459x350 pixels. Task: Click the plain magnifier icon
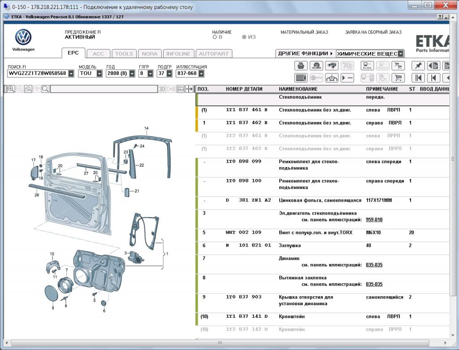tap(45, 89)
